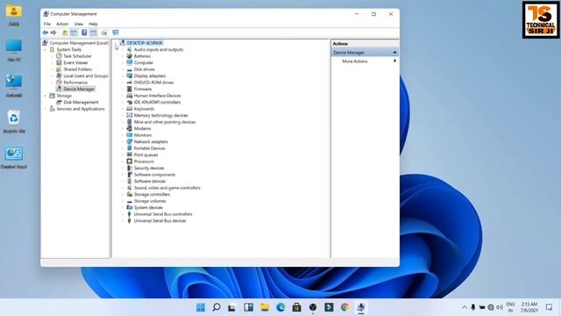Select the Modems row
Screen dimensions: 561x316
(x=142, y=128)
